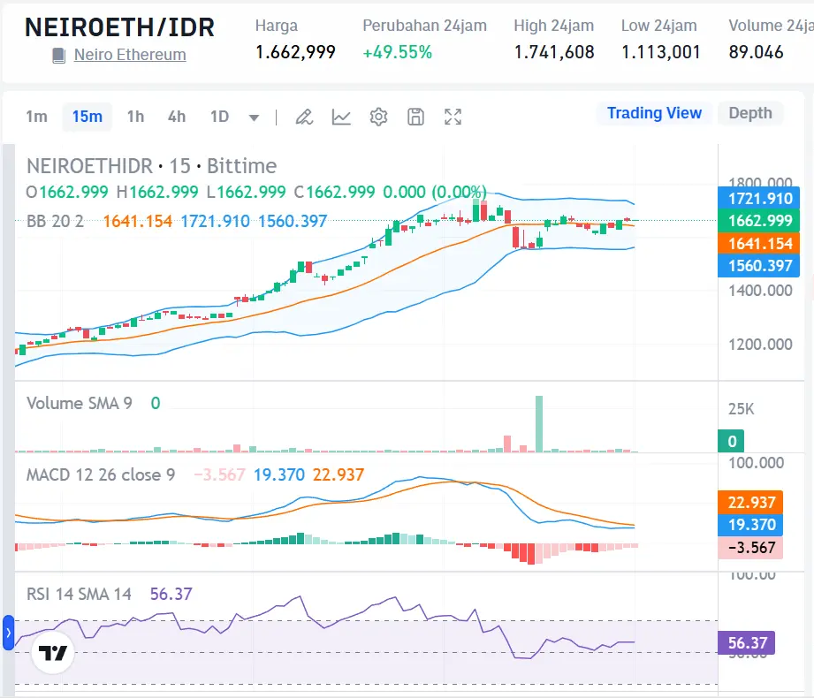The width and height of the screenshot is (814, 698).
Task: Click the TradingView logo in the bottom corner
Action: tap(51, 654)
